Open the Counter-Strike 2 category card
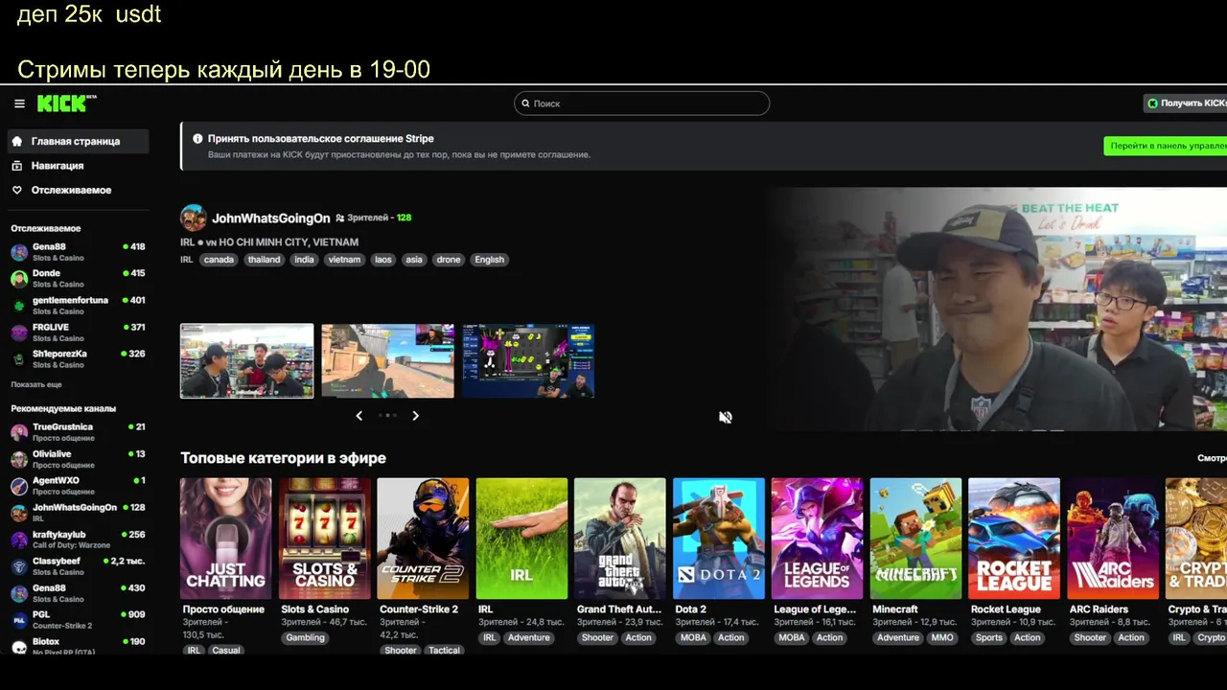 pyautogui.click(x=423, y=539)
